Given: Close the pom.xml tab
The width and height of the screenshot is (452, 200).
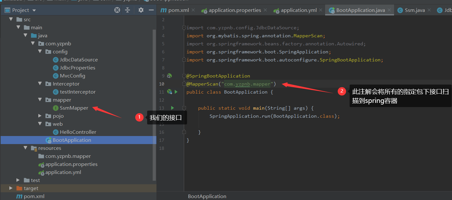Looking at the screenshot, I should 193,10.
